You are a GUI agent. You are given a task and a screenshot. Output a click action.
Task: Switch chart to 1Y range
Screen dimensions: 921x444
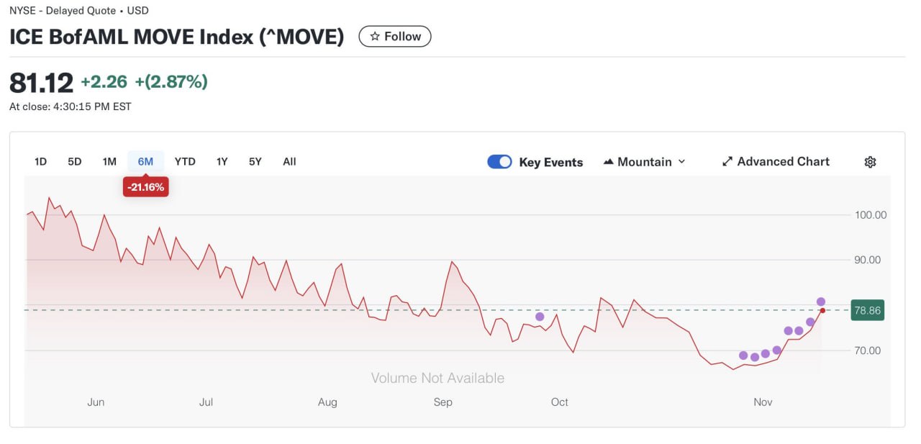click(x=222, y=162)
